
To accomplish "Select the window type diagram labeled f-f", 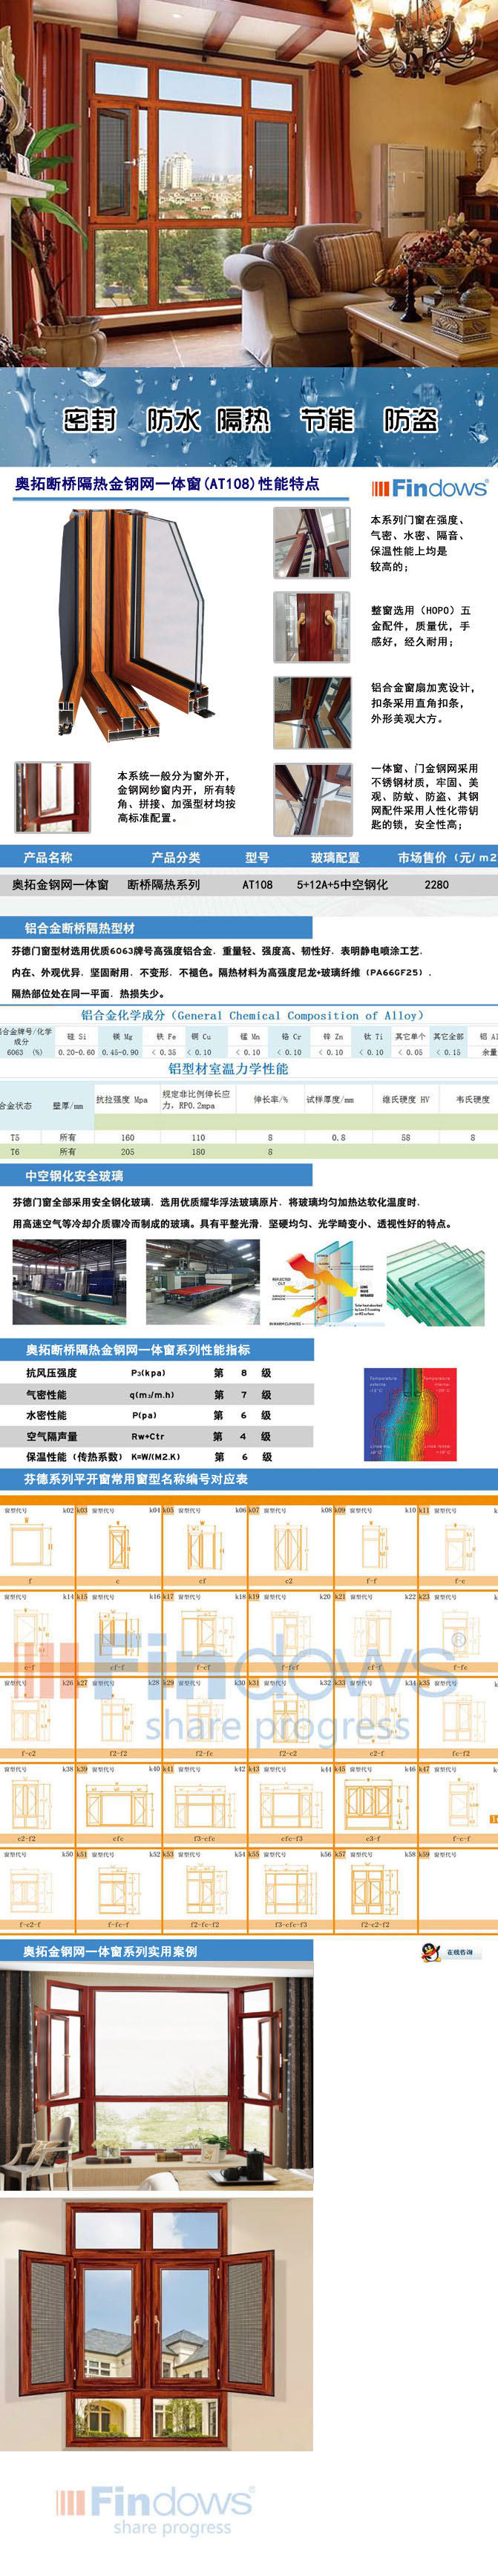I will (372, 1548).
